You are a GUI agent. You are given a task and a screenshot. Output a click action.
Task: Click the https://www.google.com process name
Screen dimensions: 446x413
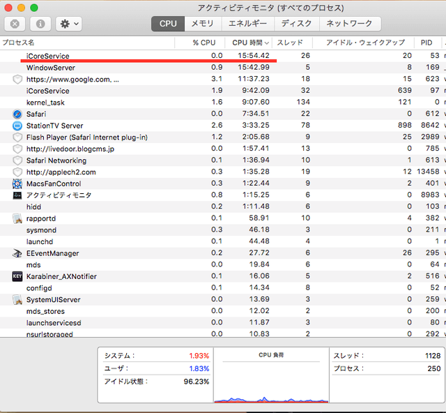pyautogui.click(x=72, y=80)
